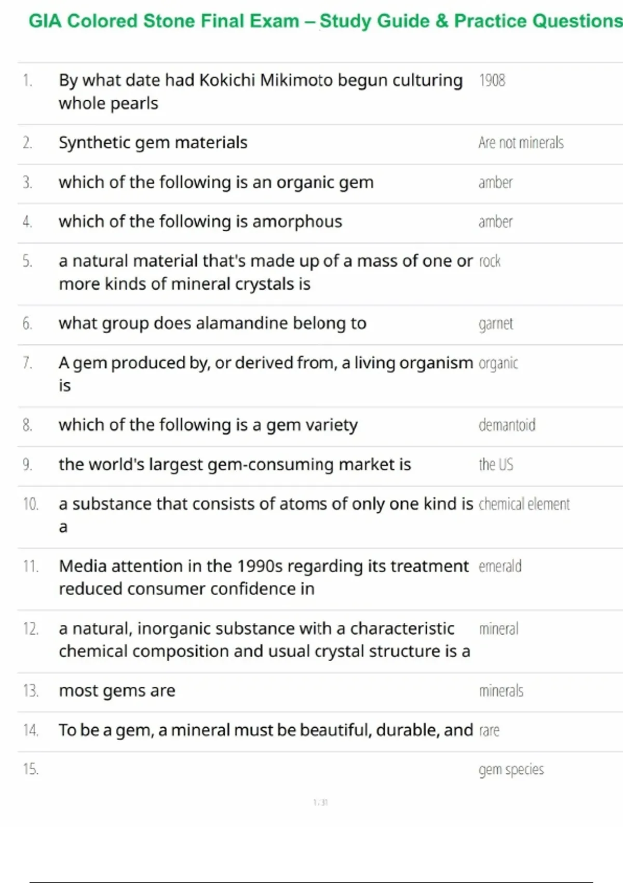Select the answer "1908"

click(x=492, y=81)
